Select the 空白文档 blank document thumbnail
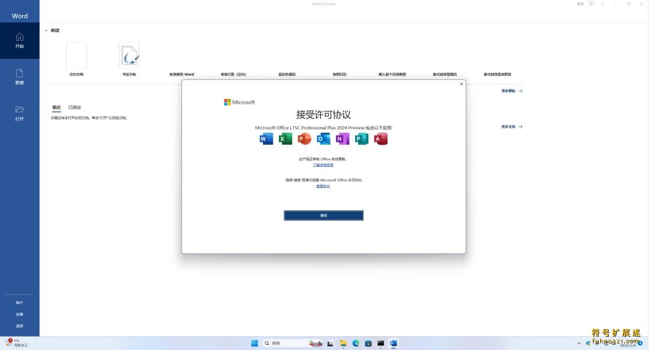Screen dimensions: 649x350 click(76, 55)
